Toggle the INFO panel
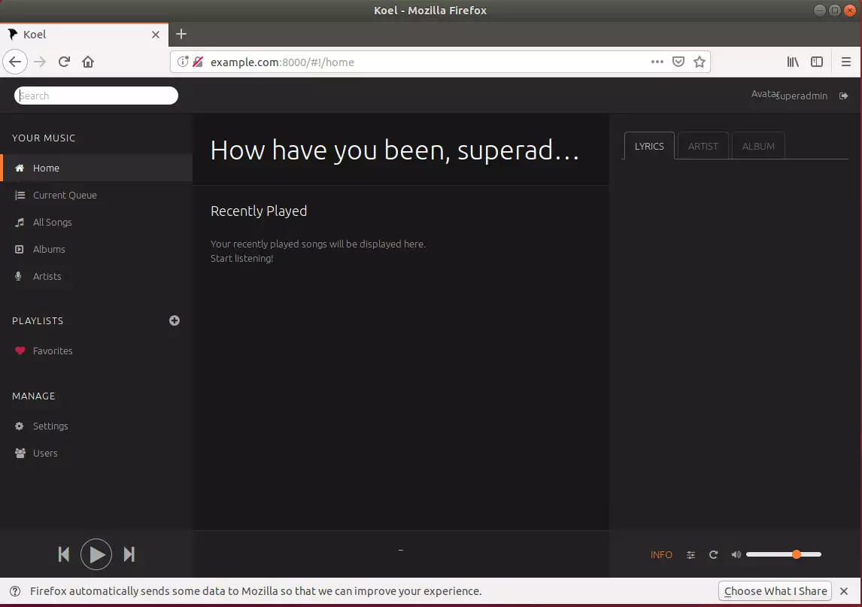The height and width of the screenshot is (607, 862). pos(661,555)
